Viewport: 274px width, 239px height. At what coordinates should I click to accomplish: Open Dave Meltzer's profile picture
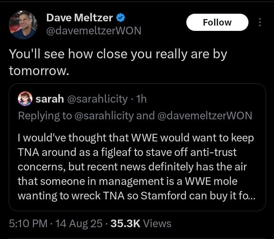[x=22, y=25]
